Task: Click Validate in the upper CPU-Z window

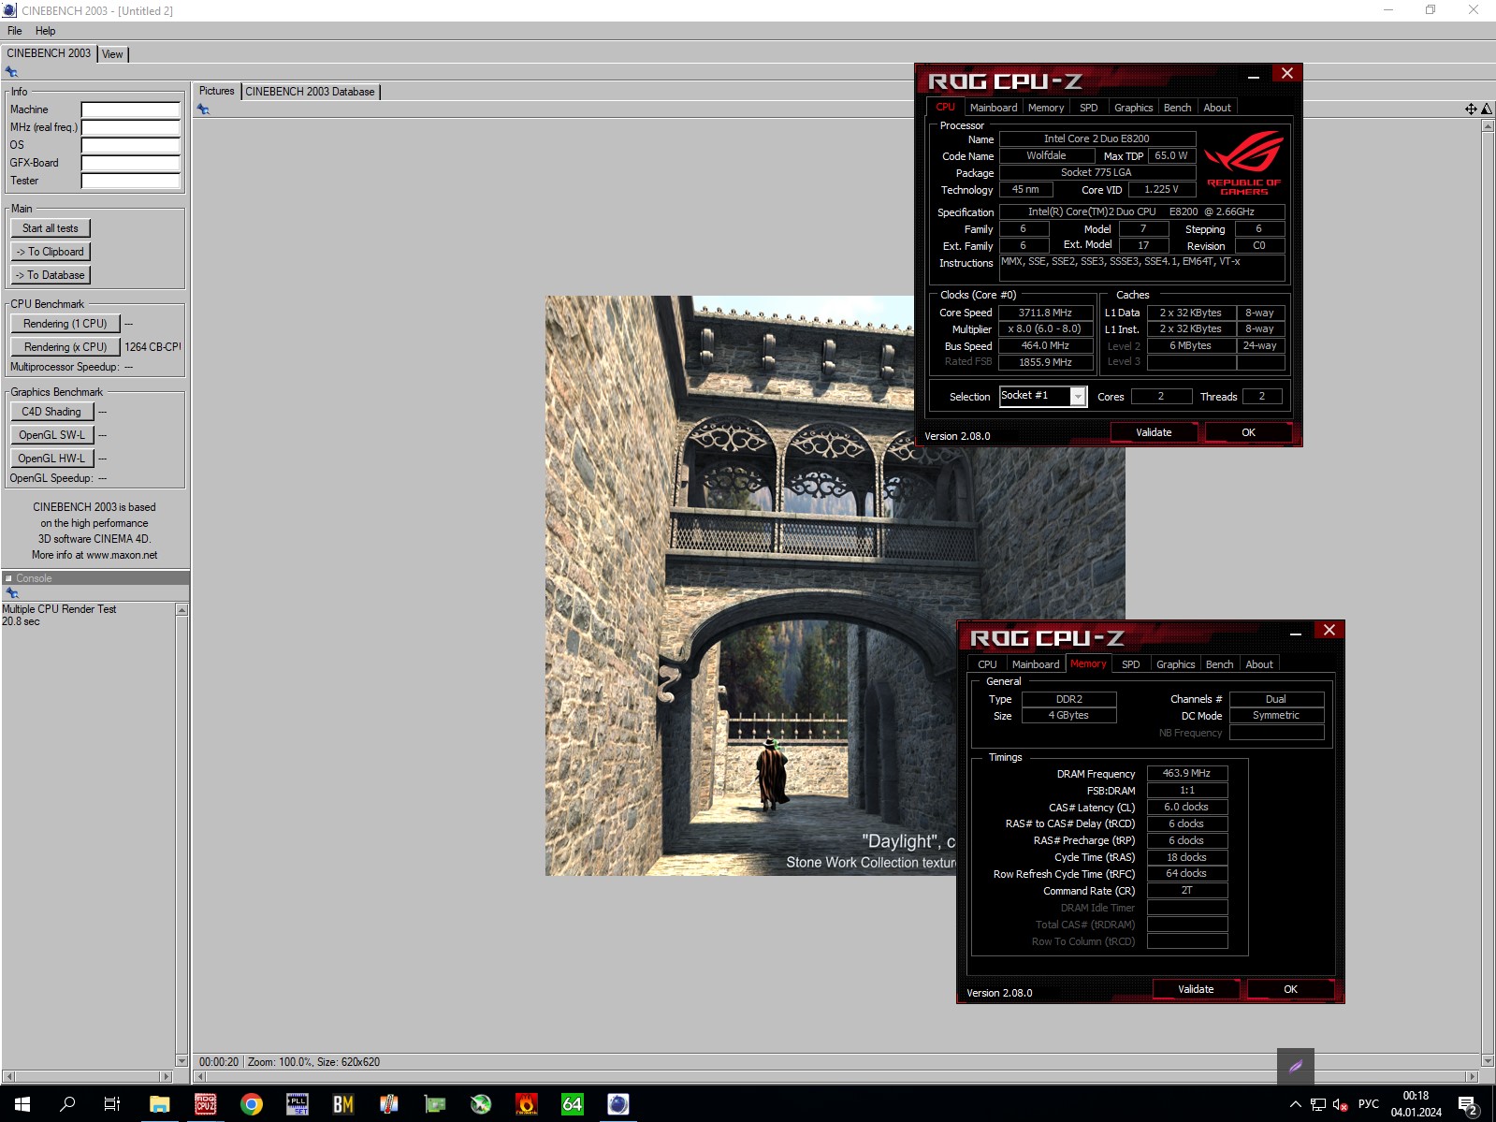Action: point(1154,432)
